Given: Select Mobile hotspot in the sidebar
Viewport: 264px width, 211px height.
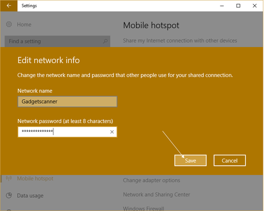Looking at the screenshot, I should [x=35, y=178].
